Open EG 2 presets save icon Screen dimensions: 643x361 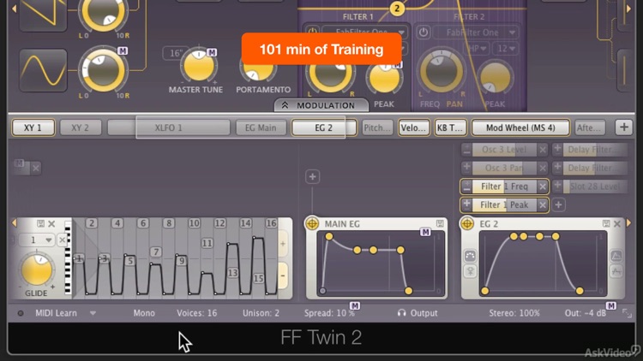coord(606,223)
